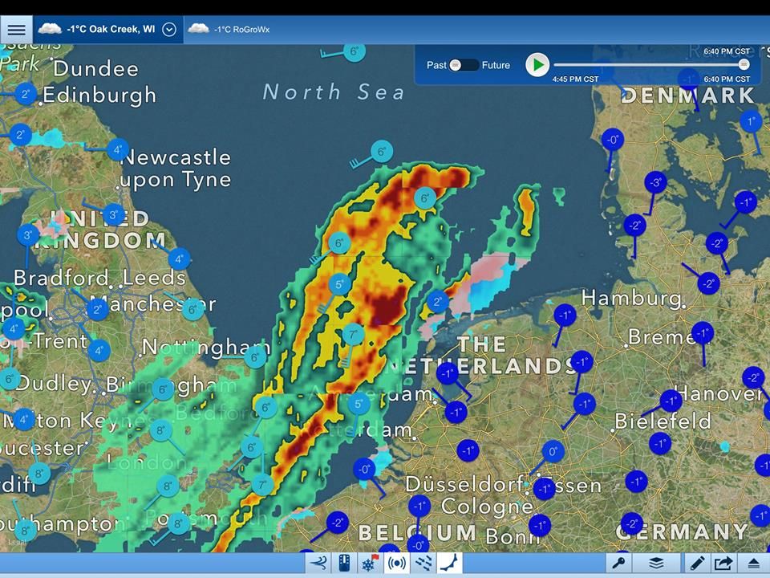Toggle the Past/Future radar switch
The image size is (770, 578).
[464, 65]
